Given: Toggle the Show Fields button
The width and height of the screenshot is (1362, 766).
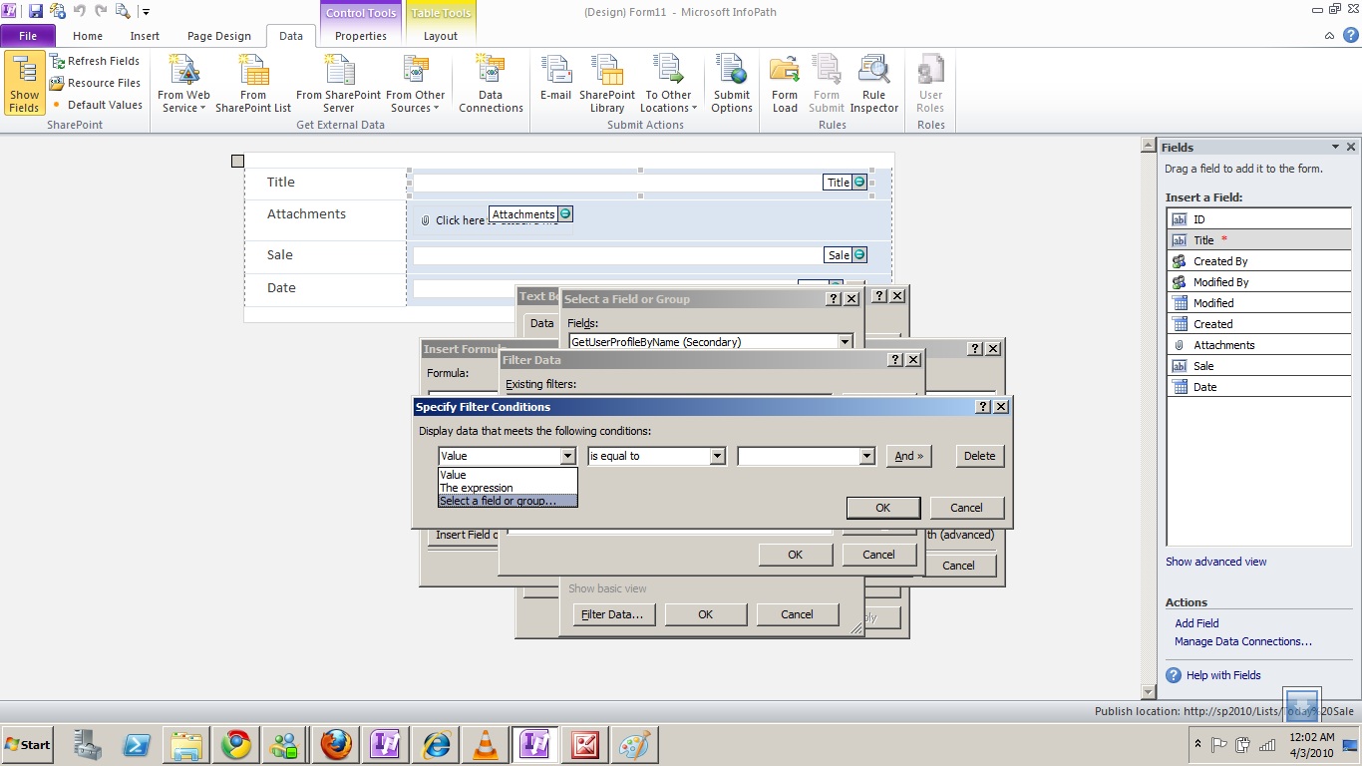Looking at the screenshot, I should (24, 84).
